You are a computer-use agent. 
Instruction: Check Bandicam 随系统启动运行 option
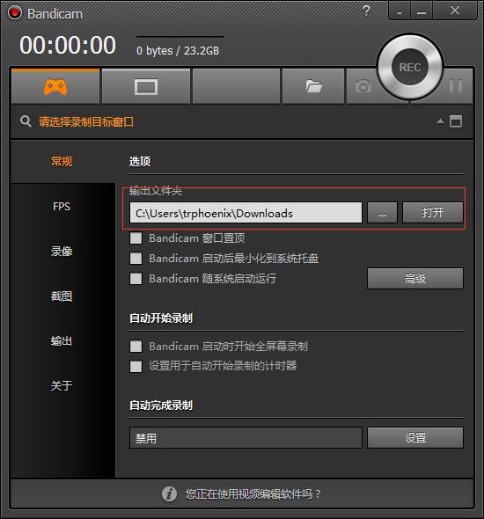(136, 278)
